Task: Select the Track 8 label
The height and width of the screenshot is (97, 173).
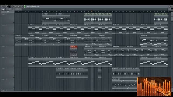Action: [x=4, y=79]
